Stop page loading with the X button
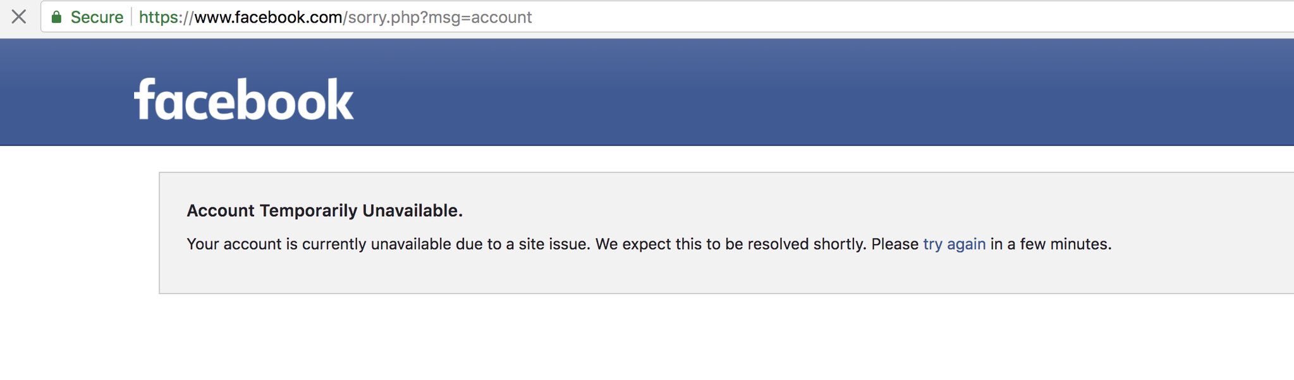Viewport: 1294px width, 380px height. coord(19,17)
